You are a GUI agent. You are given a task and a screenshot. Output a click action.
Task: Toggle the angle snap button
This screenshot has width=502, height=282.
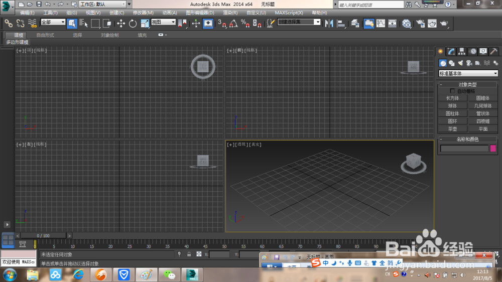[x=233, y=23]
